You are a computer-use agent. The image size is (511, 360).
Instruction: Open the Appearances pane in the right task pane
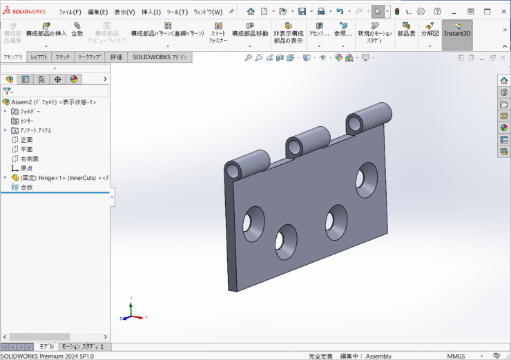click(x=503, y=128)
